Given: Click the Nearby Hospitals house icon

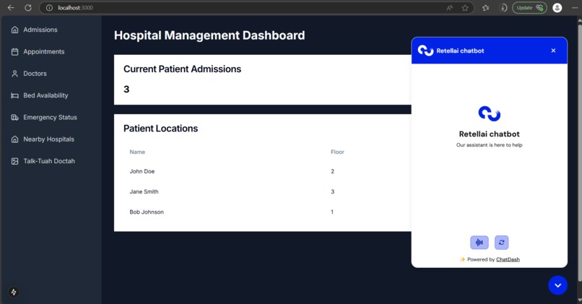Looking at the screenshot, I should tap(15, 139).
